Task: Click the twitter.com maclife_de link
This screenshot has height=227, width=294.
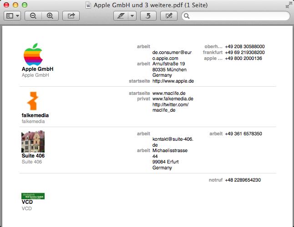Action: click(170, 107)
